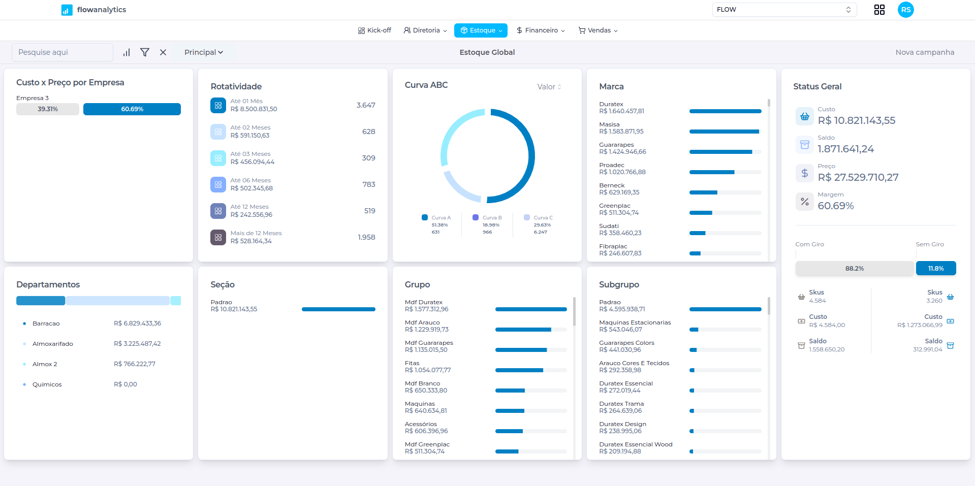
Task: Click the 88.2% Com Giro bar
Action: [855, 268]
